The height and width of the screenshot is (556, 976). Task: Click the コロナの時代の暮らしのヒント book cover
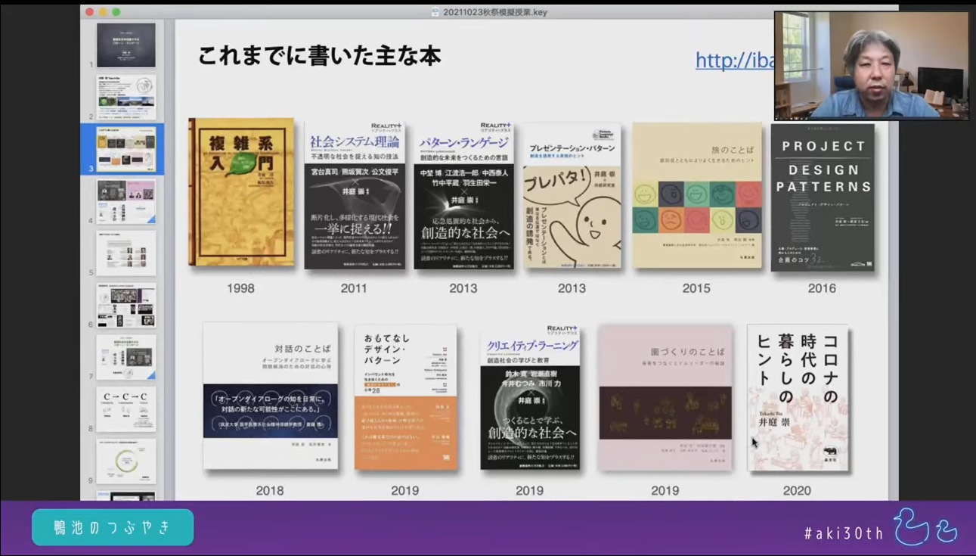[x=798, y=398]
